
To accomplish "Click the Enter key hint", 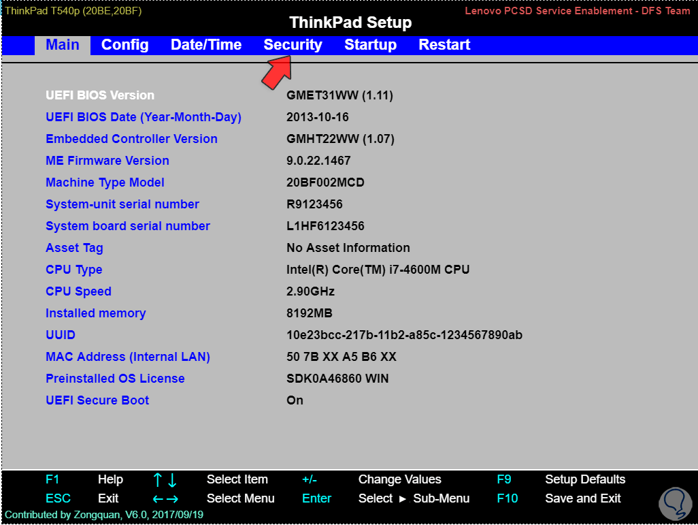I will tap(316, 498).
